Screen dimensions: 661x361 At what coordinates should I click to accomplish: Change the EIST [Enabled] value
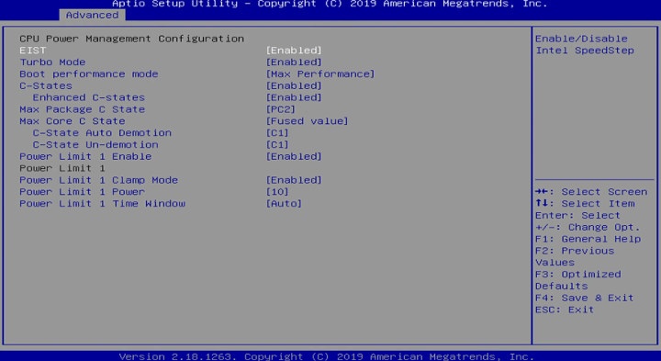(x=294, y=51)
